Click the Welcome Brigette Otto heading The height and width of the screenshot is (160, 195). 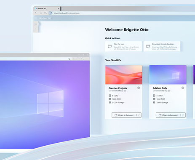click(127, 30)
